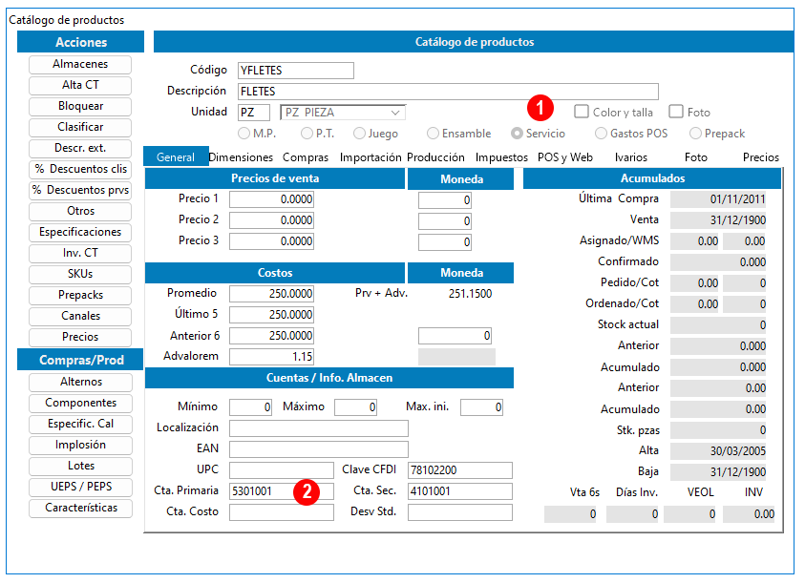Click the Último 5 cost field
Image resolution: width=805 pixels, height=583 pixels.
(x=271, y=315)
